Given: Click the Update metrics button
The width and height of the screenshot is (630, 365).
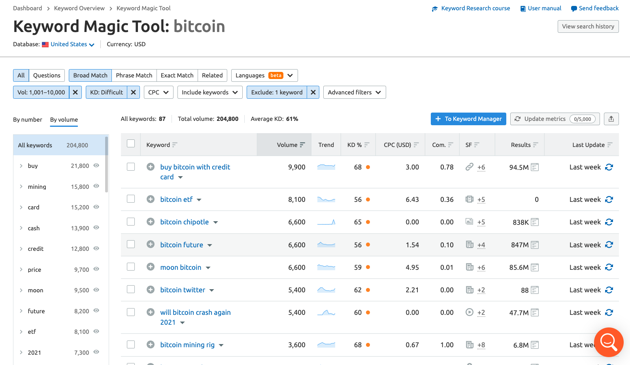Looking at the screenshot, I should pyautogui.click(x=555, y=119).
